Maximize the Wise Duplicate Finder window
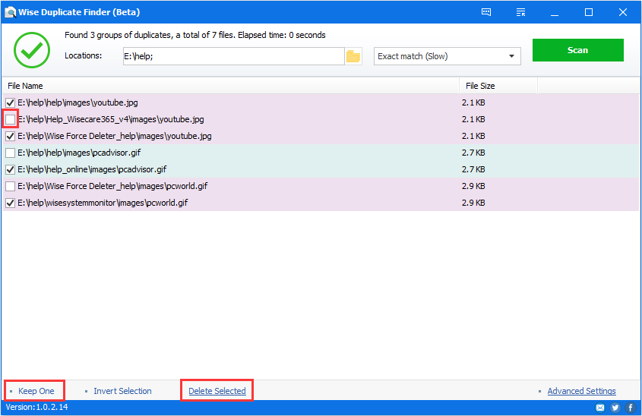642x416 pixels. (589, 12)
